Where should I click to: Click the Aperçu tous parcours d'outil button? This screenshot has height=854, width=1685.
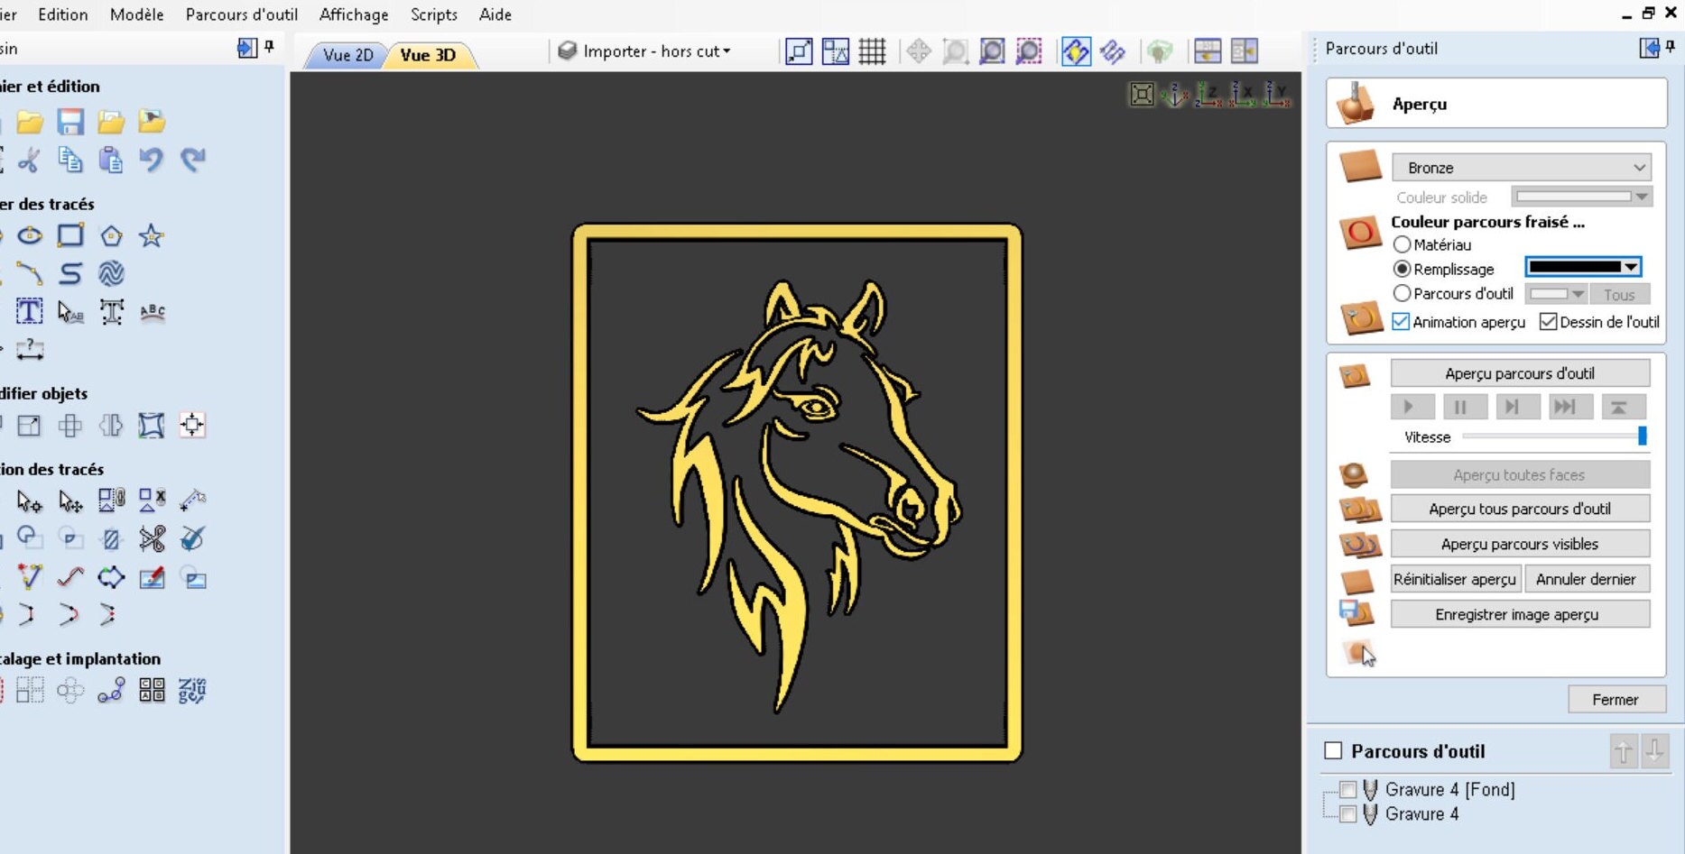[1520, 509]
